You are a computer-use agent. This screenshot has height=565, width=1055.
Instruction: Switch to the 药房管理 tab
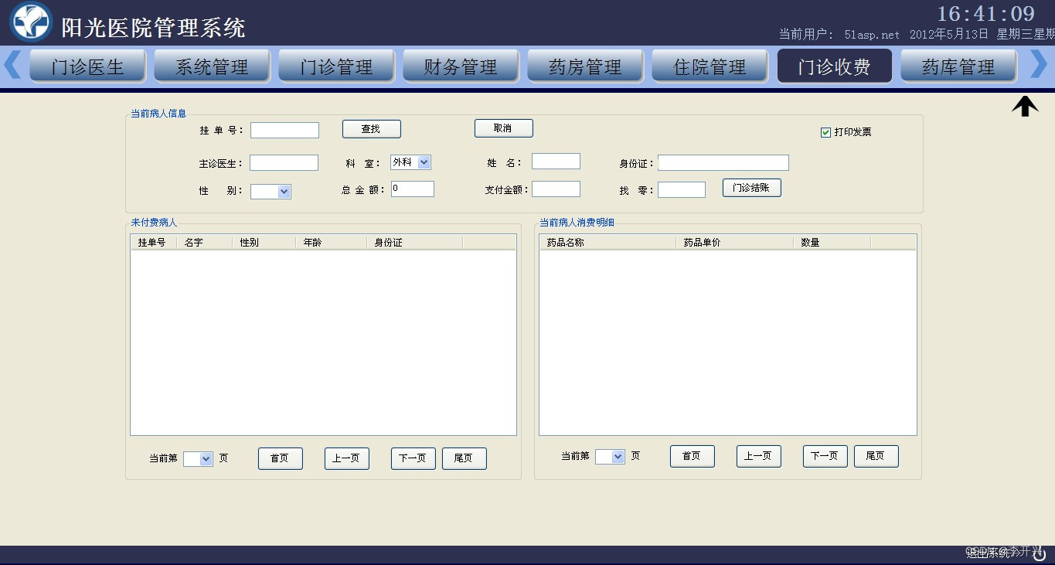tap(585, 66)
